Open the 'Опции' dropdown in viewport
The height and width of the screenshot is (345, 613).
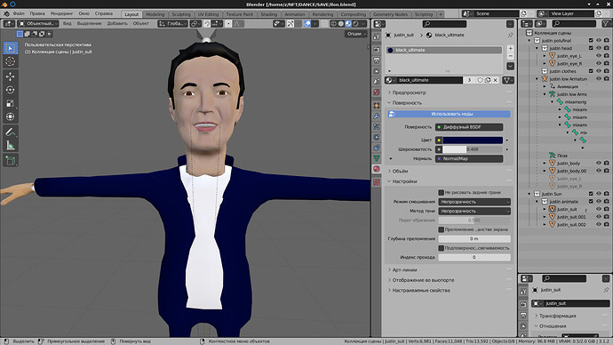tap(356, 34)
